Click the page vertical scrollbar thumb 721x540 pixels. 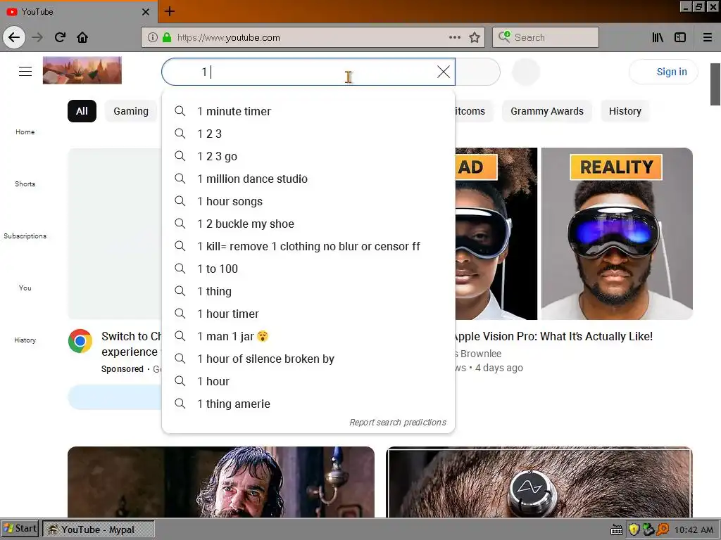pyautogui.click(x=715, y=84)
